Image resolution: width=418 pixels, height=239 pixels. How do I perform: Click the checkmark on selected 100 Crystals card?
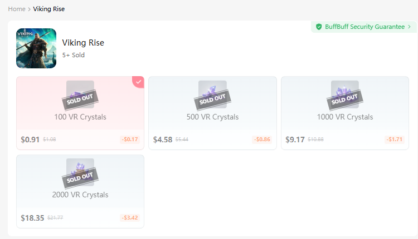pos(139,82)
